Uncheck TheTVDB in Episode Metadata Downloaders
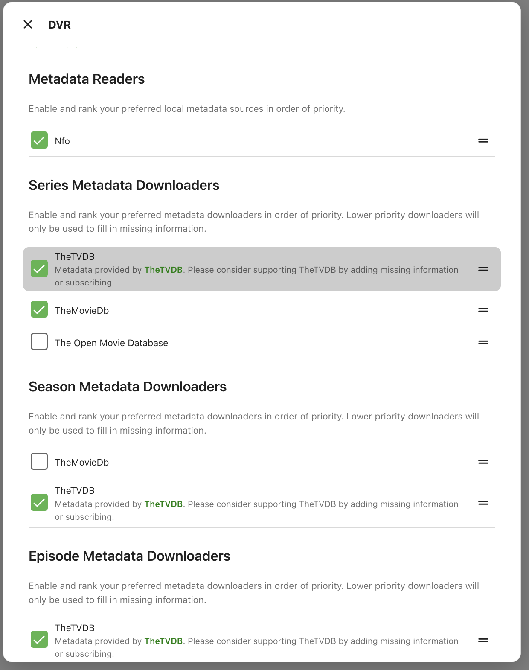529x670 pixels. coord(39,640)
